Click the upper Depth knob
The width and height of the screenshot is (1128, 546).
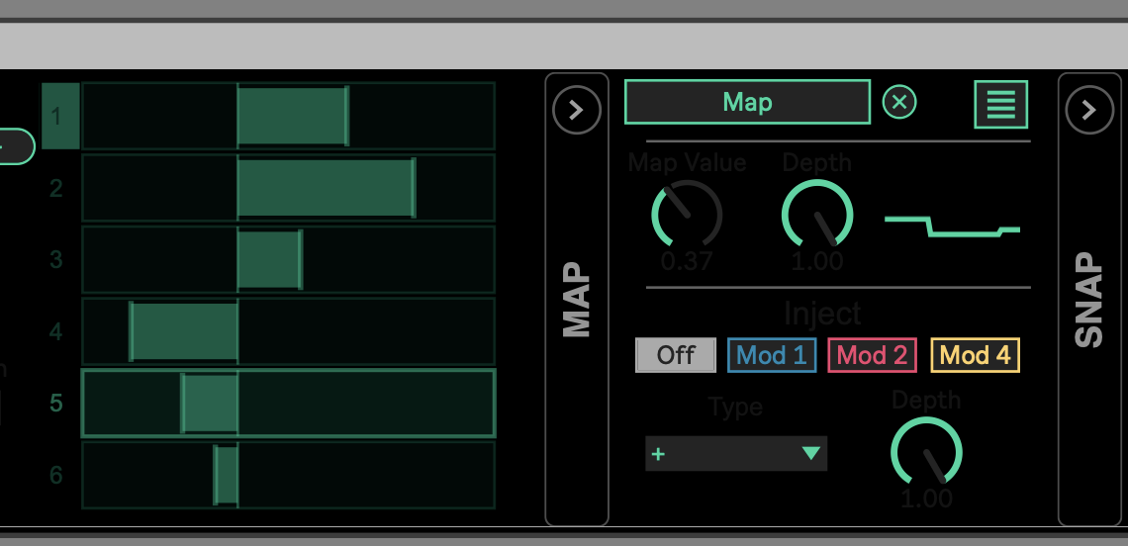click(x=816, y=215)
